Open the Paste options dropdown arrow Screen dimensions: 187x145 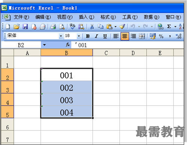pos(116,27)
